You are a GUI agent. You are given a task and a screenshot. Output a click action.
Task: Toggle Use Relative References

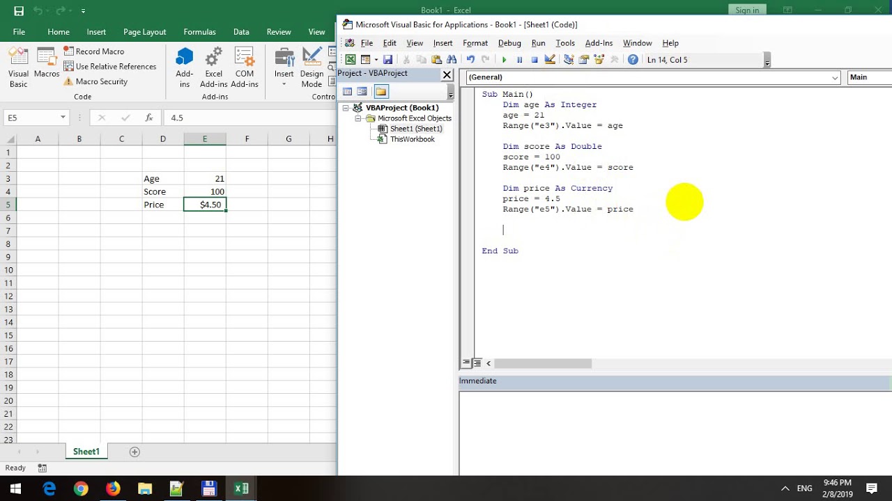click(110, 66)
